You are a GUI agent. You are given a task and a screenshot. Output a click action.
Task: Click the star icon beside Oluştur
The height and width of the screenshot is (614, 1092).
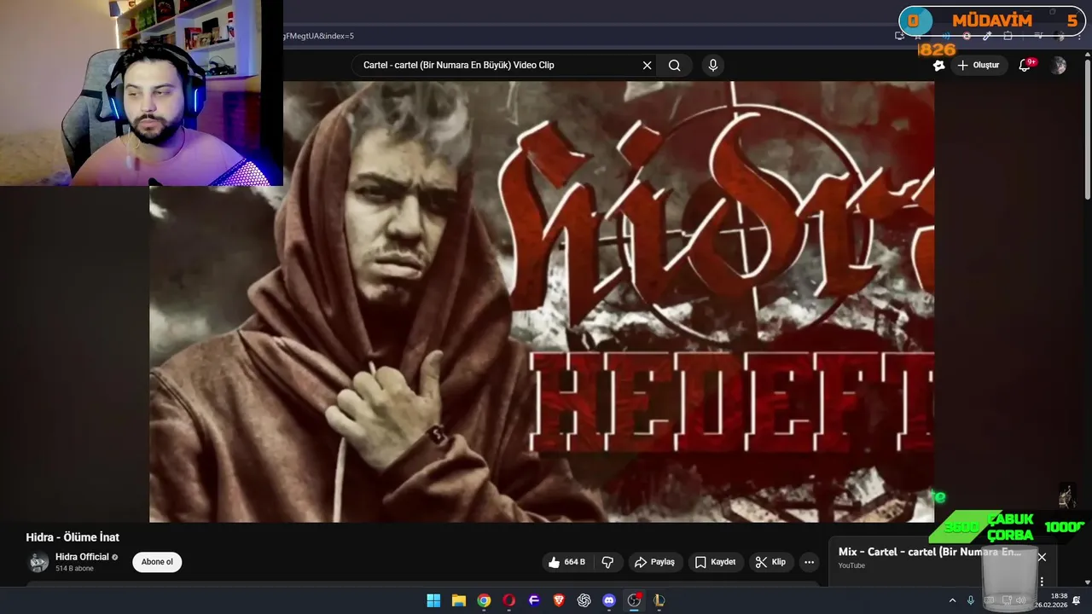click(x=939, y=66)
